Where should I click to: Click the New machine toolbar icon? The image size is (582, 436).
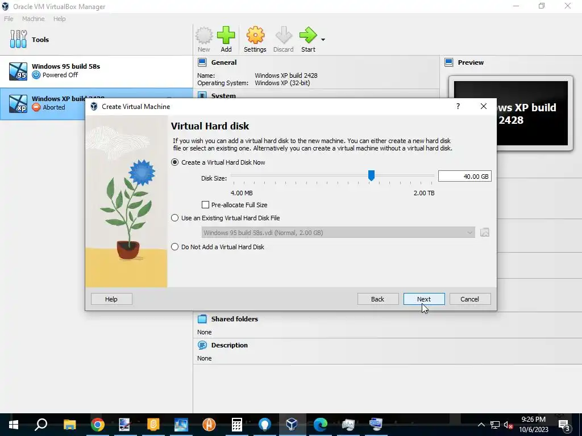[204, 39]
